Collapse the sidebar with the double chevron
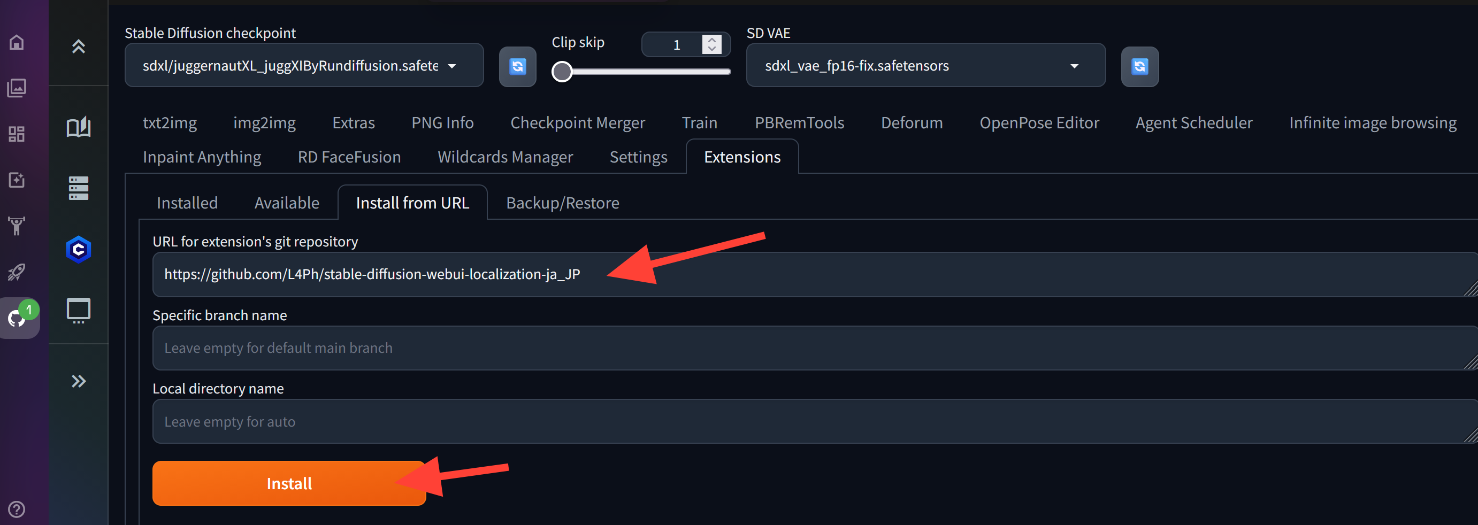1478x525 pixels. click(79, 381)
